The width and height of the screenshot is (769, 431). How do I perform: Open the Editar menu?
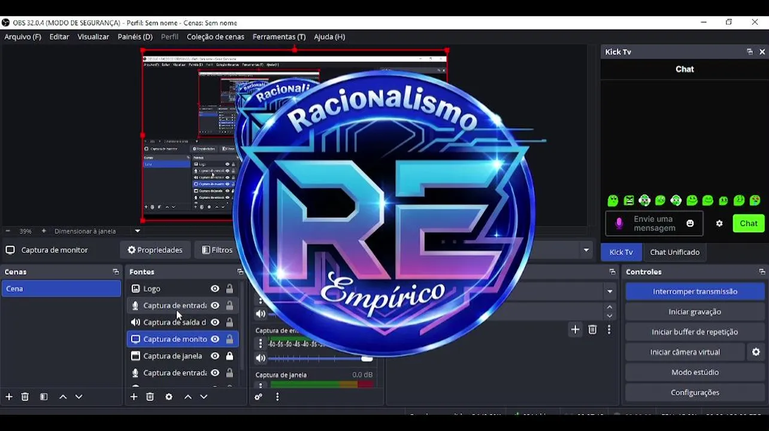[59, 37]
